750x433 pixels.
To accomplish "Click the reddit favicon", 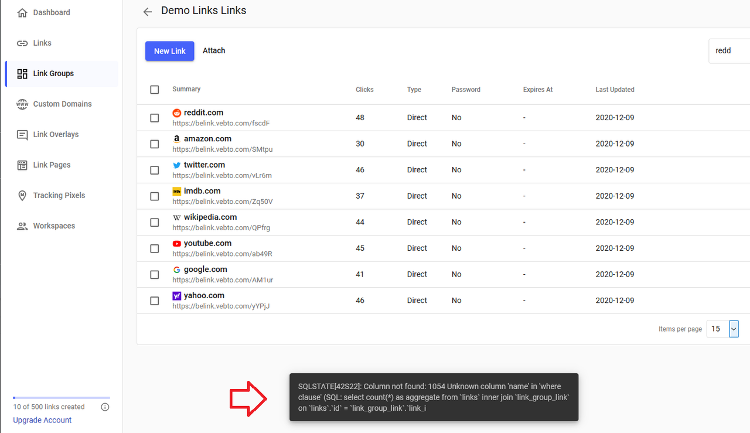I will pyautogui.click(x=177, y=112).
